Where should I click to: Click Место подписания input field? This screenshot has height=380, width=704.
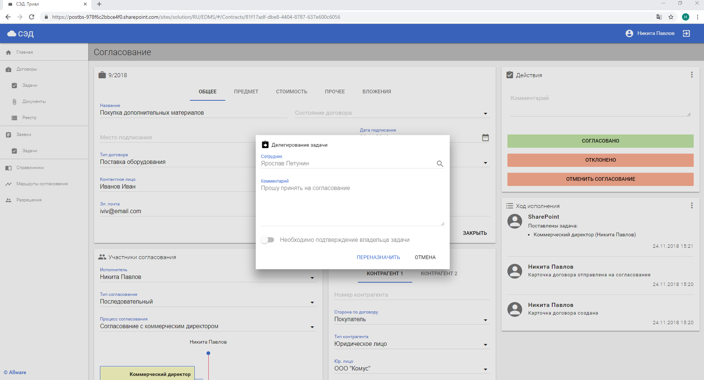point(177,137)
